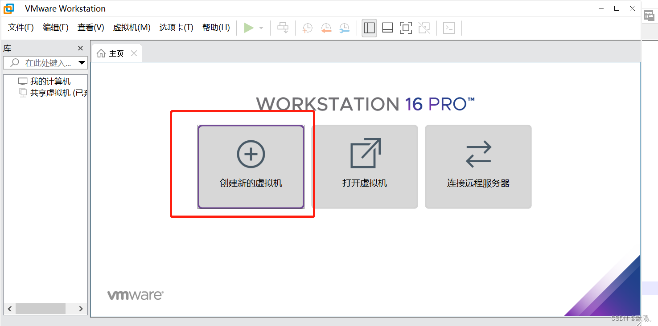Click the vmware logo at bottom
The width and height of the screenshot is (658, 326).
[136, 295]
